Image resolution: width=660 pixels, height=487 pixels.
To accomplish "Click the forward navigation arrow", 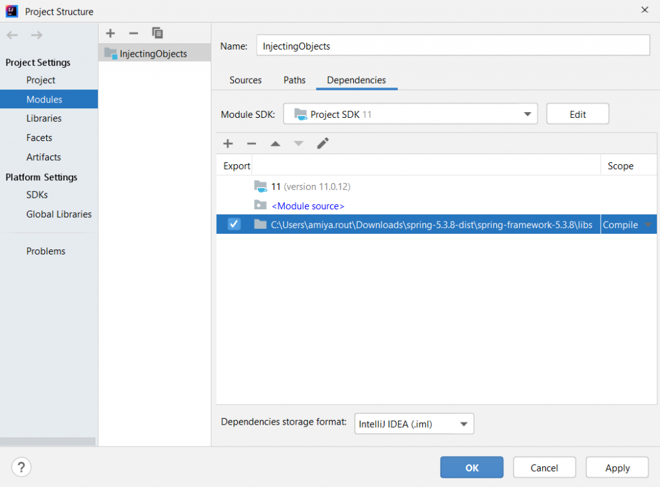I will 37,35.
